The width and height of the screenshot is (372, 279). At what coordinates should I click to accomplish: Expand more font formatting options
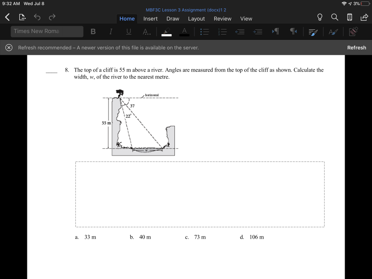(146, 32)
